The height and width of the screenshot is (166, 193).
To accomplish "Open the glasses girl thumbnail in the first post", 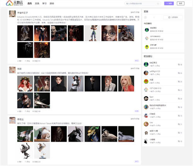I will (109, 33).
